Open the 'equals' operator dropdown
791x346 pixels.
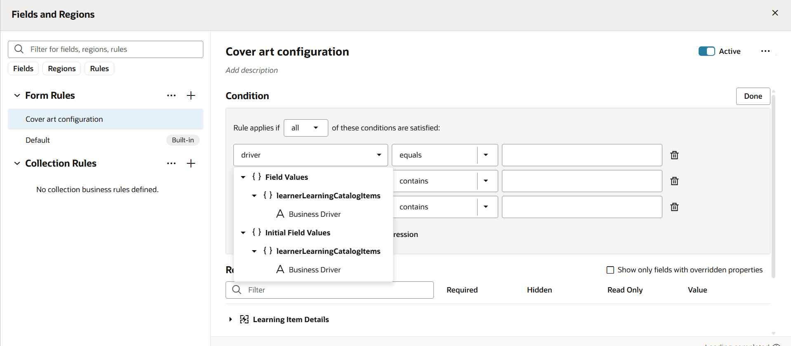coord(486,155)
